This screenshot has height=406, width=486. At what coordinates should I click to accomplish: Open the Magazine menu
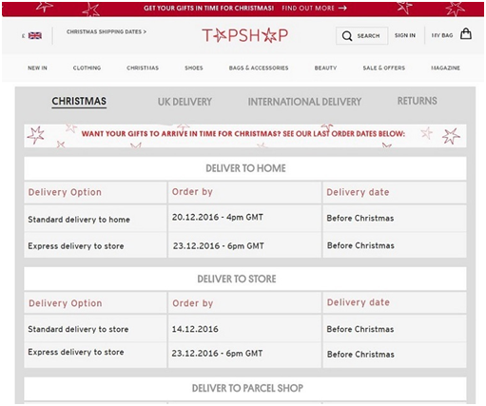click(445, 68)
